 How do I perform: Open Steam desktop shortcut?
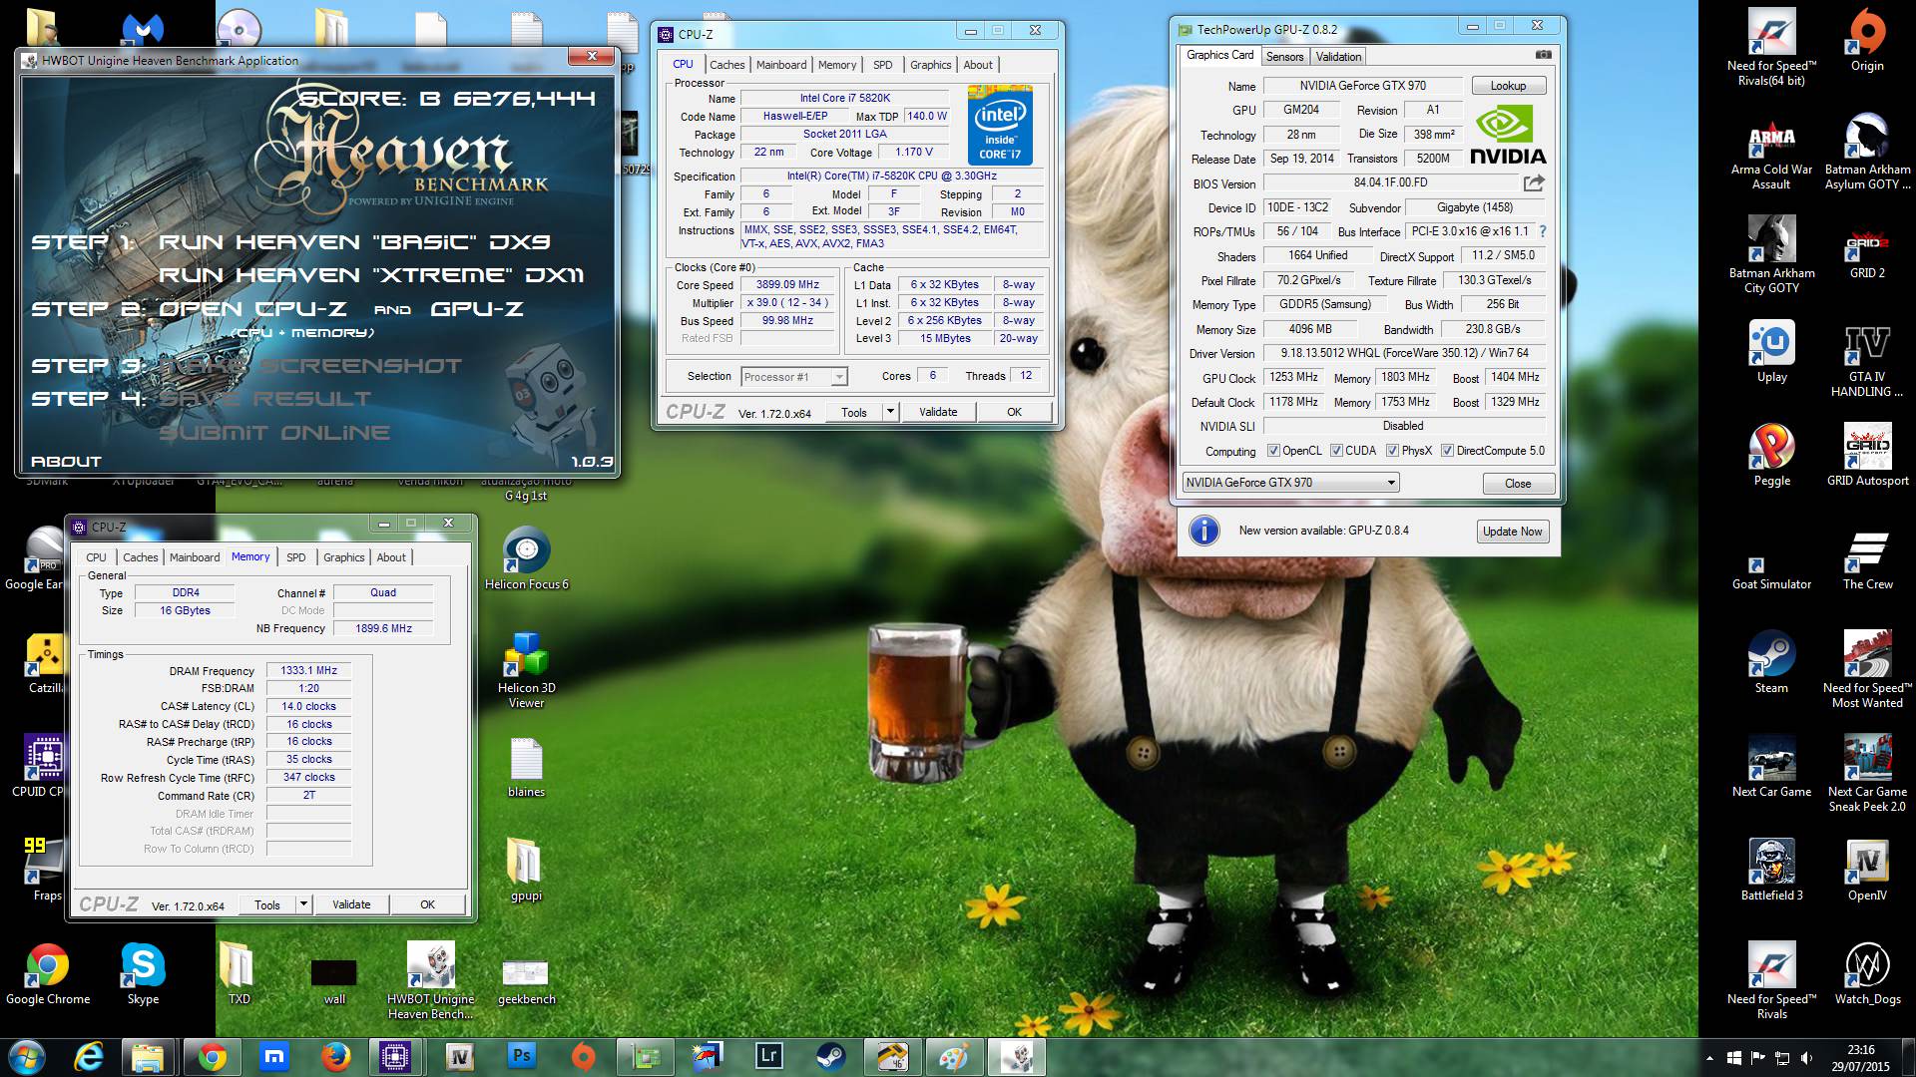1771,662
